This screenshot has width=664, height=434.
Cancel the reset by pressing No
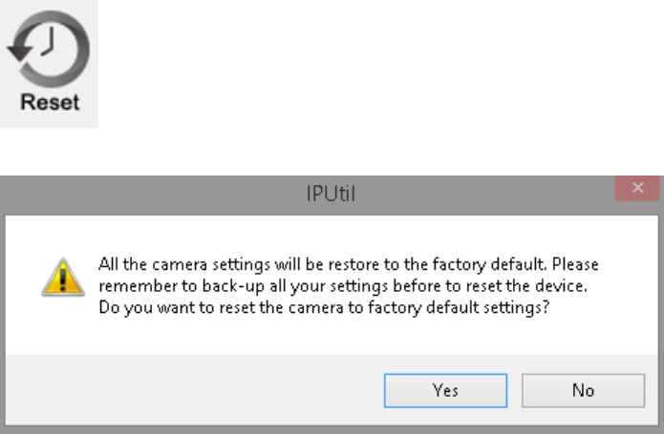[583, 390]
